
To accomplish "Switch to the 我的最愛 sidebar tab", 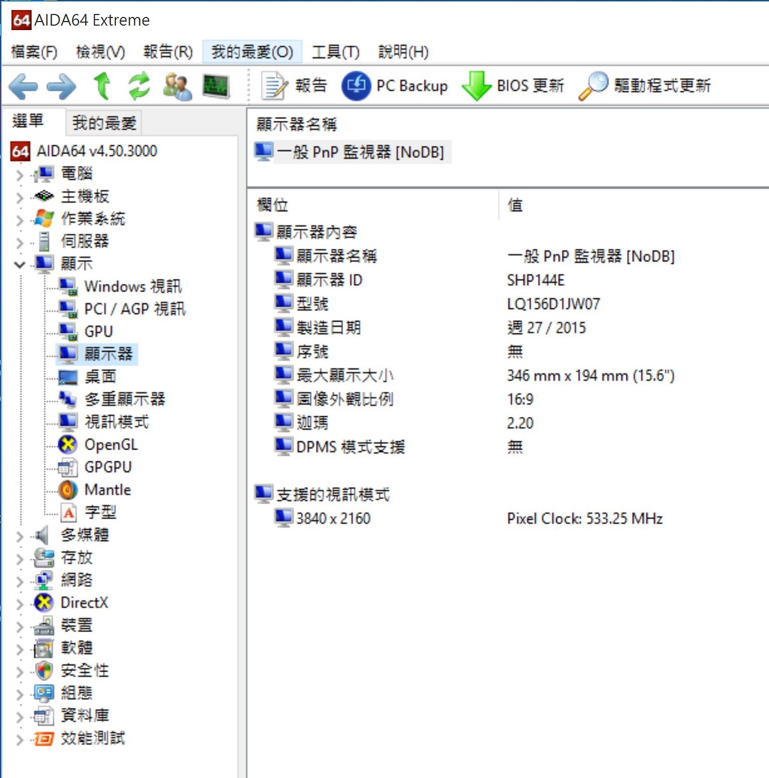I will point(104,123).
